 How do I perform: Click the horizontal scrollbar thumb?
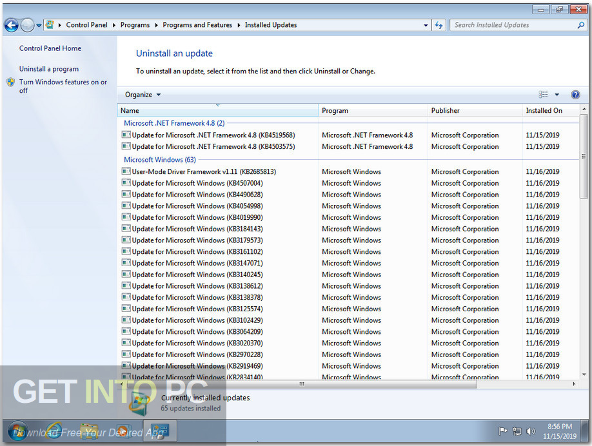click(x=301, y=384)
